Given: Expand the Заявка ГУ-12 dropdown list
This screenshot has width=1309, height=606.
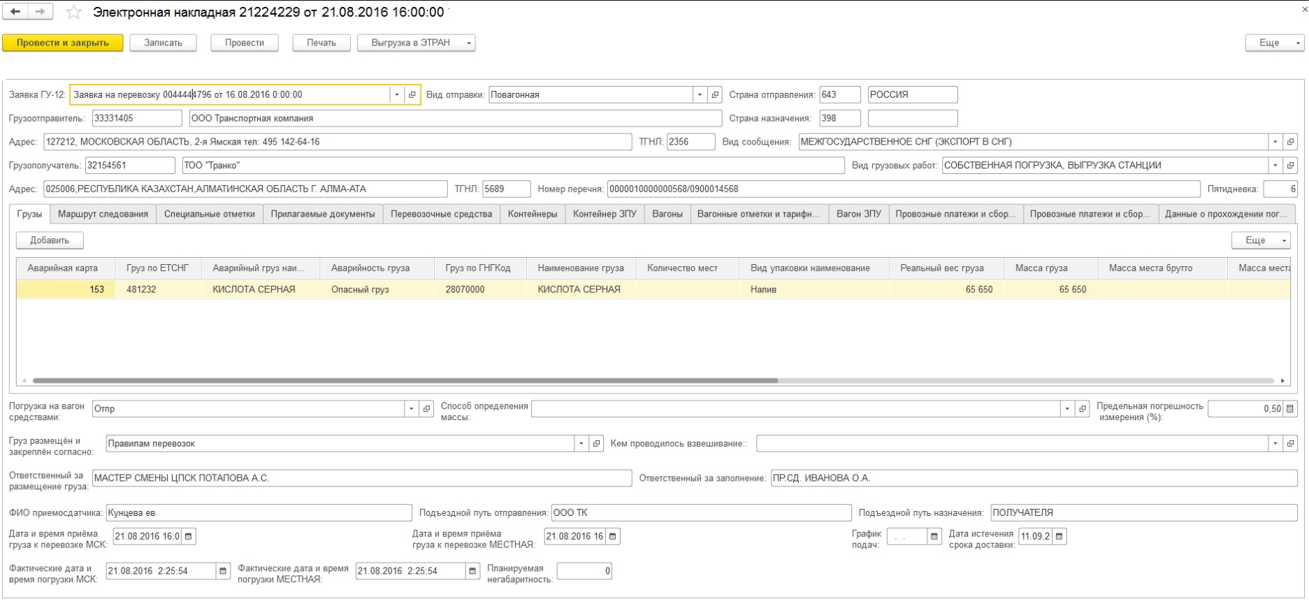Looking at the screenshot, I should click(x=397, y=95).
